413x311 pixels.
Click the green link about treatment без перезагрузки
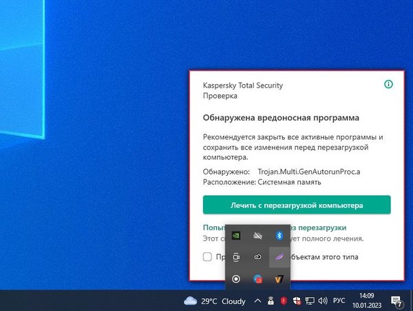point(275,228)
